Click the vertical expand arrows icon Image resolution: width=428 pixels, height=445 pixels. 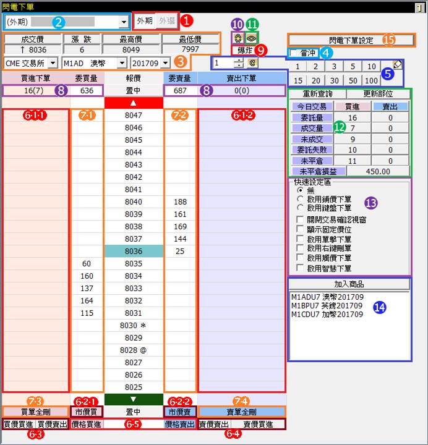238,38
